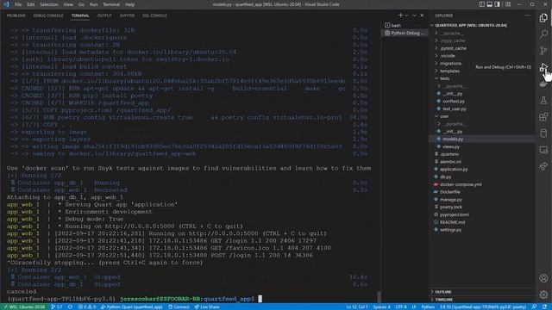Open the Dockerfile
Screen dimensions: 552x310
(x=449, y=192)
